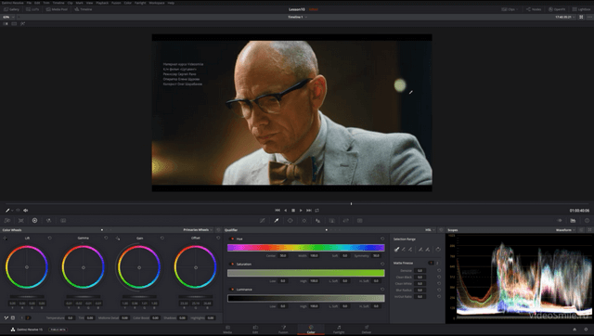594x336 pixels.
Task: Open the Help menu
Action: coord(171,3)
